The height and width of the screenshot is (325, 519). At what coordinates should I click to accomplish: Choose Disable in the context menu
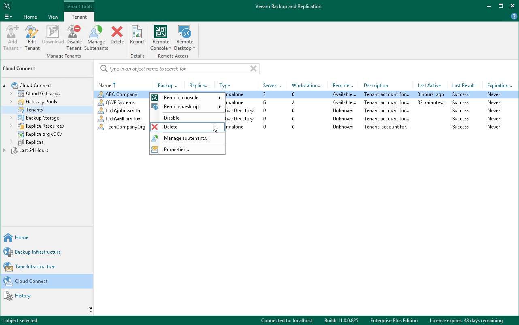[187, 118]
